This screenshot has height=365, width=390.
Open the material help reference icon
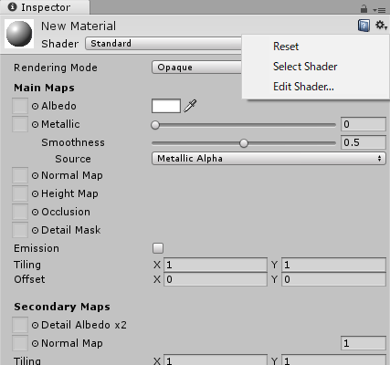(x=364, y=26)
